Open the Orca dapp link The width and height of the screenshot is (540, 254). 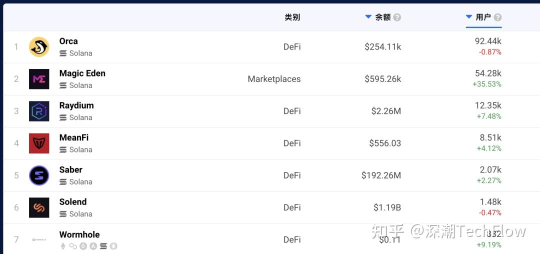pos(68,41)
